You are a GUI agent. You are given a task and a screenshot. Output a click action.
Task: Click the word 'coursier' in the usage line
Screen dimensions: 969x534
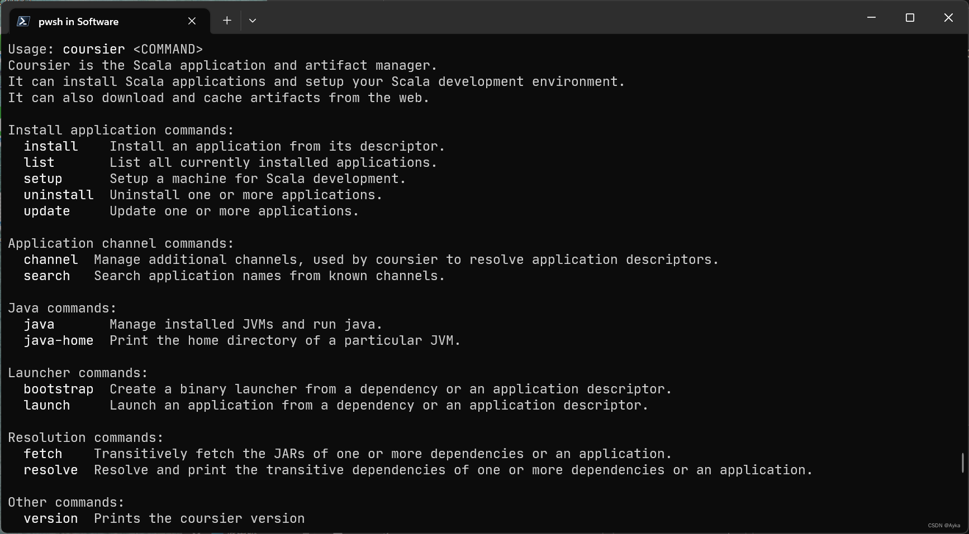[x=93, y=49]
